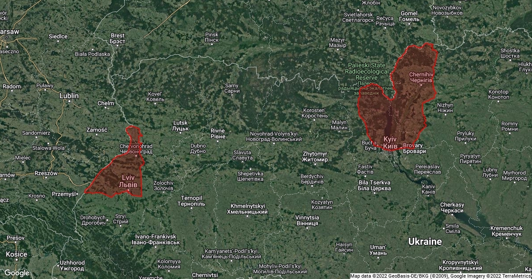The image size is (532, 279).
Task: Click the Kolomyia town label
Action: point(168,264)
